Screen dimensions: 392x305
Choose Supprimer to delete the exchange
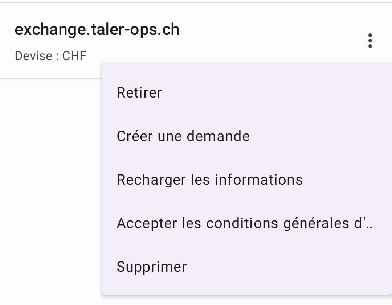pyautogui.click(x=151, y=267)
